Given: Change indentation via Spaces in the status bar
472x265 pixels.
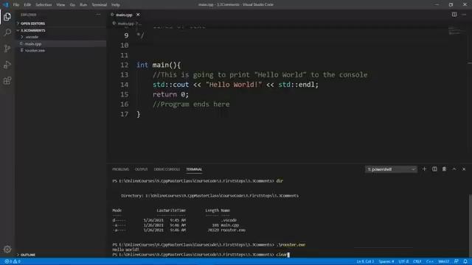Looking at the screenshot, I should pos(386,261).
